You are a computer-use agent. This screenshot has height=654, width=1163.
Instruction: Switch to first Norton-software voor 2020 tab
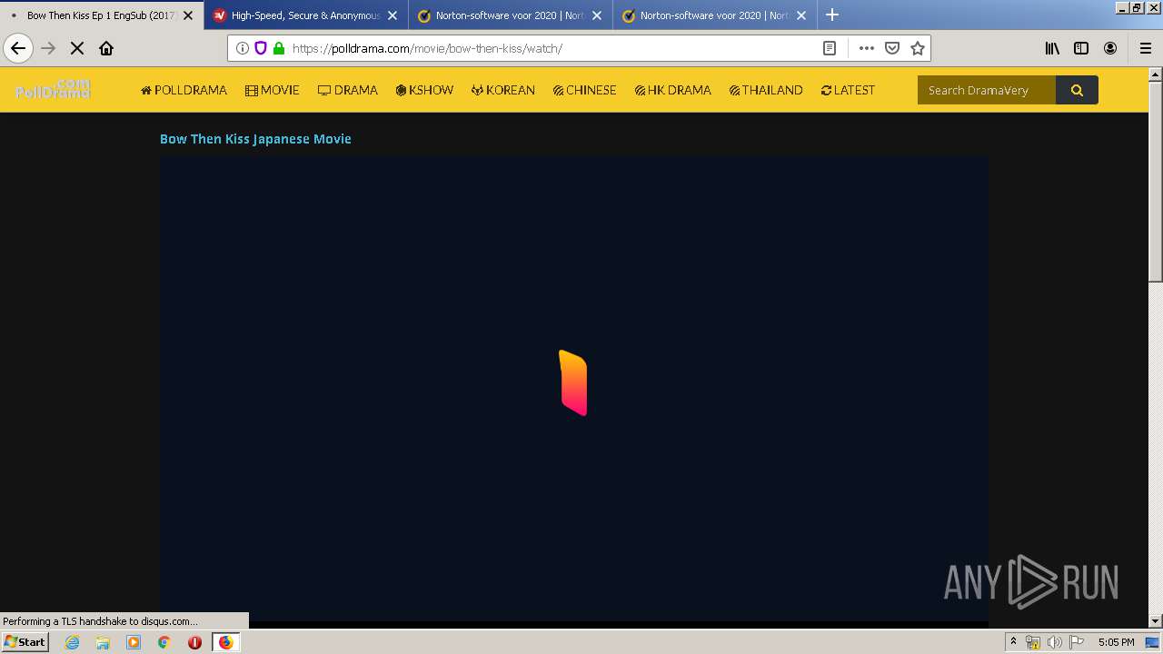click(x=511, y=15)
